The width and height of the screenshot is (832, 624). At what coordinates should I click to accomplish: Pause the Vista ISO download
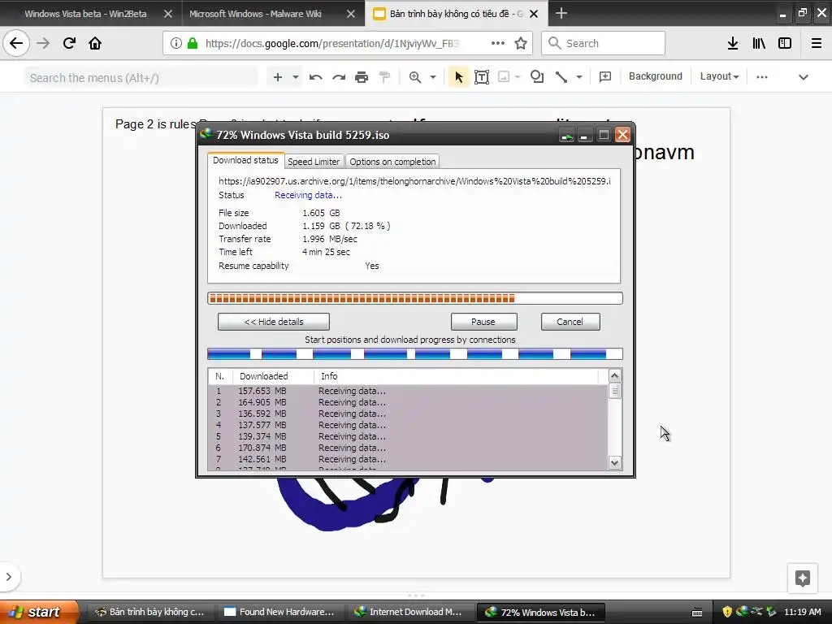[x=483, y=322]
